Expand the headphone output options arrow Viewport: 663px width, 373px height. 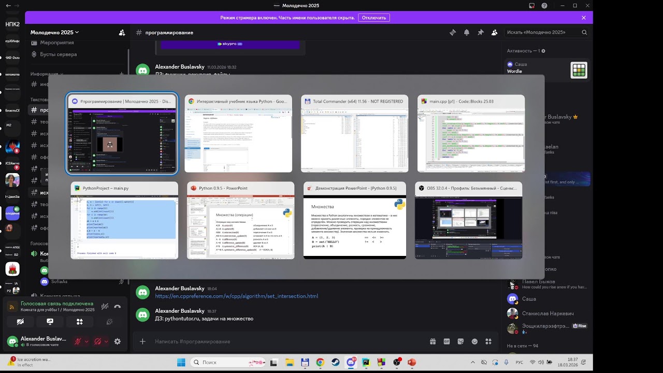click(x=106, y=341)
